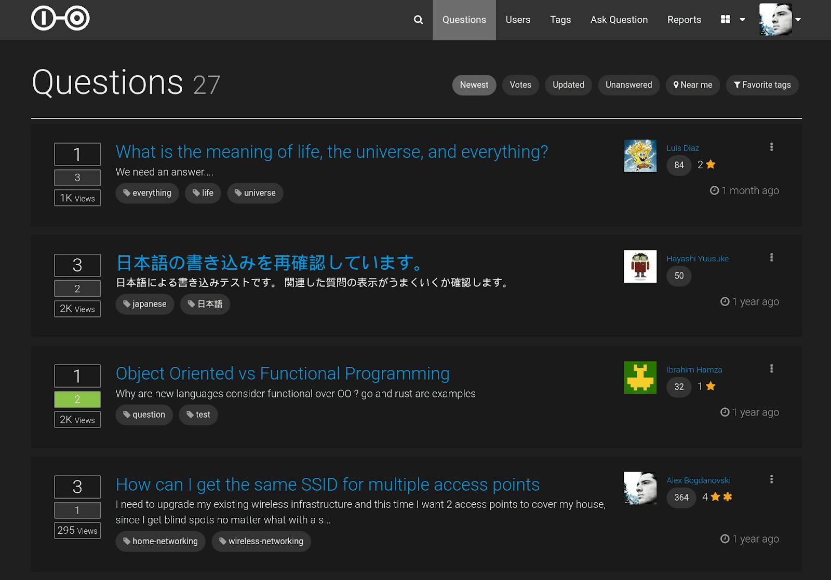View Ibrahim Hamza's profile
The image size is (831, 580).
coord(694,369)
